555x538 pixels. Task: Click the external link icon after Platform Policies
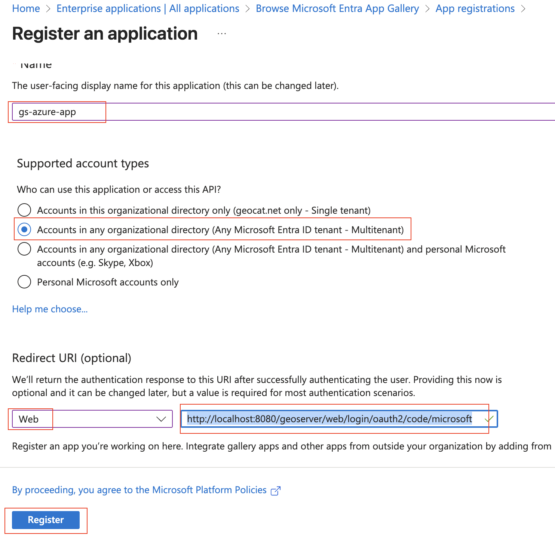[276, 491]
